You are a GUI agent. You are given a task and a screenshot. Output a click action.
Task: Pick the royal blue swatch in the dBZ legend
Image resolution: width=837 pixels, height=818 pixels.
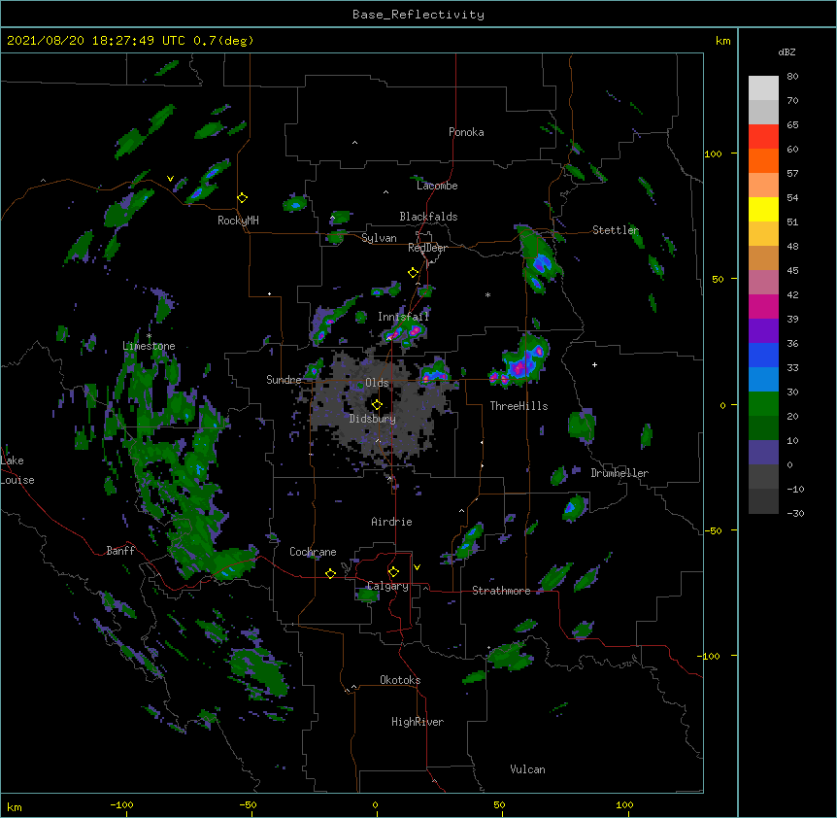pyautogui.click(x=763, y=355)
